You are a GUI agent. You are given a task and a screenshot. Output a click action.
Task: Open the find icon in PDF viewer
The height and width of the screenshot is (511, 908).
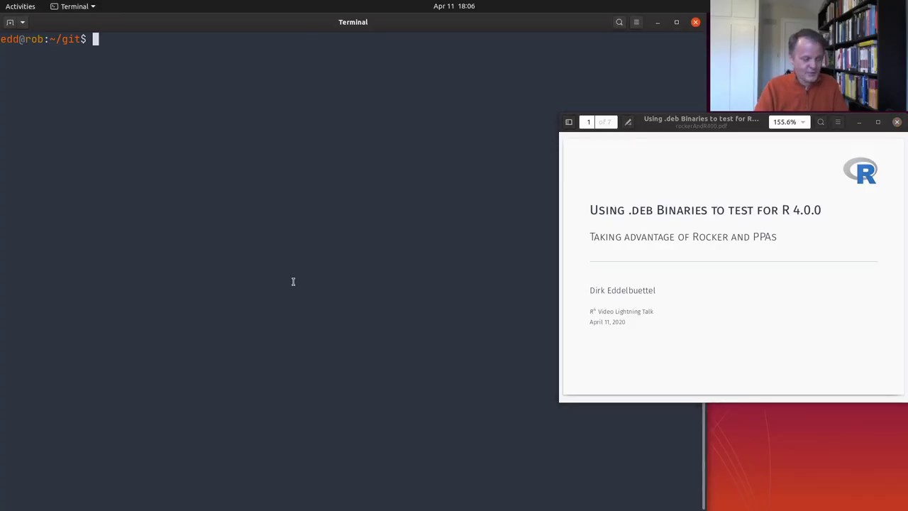point(821,122)
